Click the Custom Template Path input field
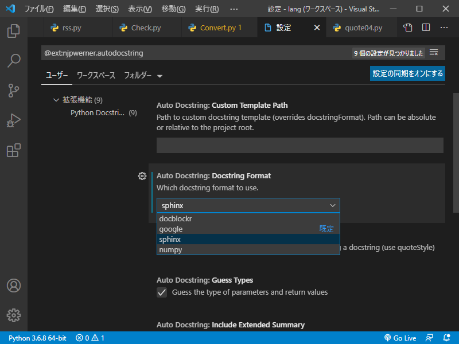This screenshot has width=459, height=344. point(299,145)
